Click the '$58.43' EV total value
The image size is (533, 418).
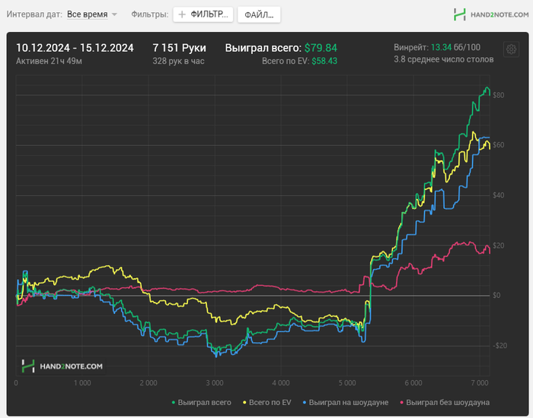click(x=324, y=61)
